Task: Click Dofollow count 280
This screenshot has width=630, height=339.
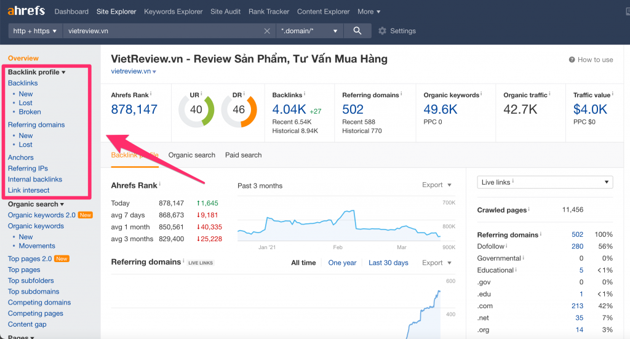Action: 577,246
